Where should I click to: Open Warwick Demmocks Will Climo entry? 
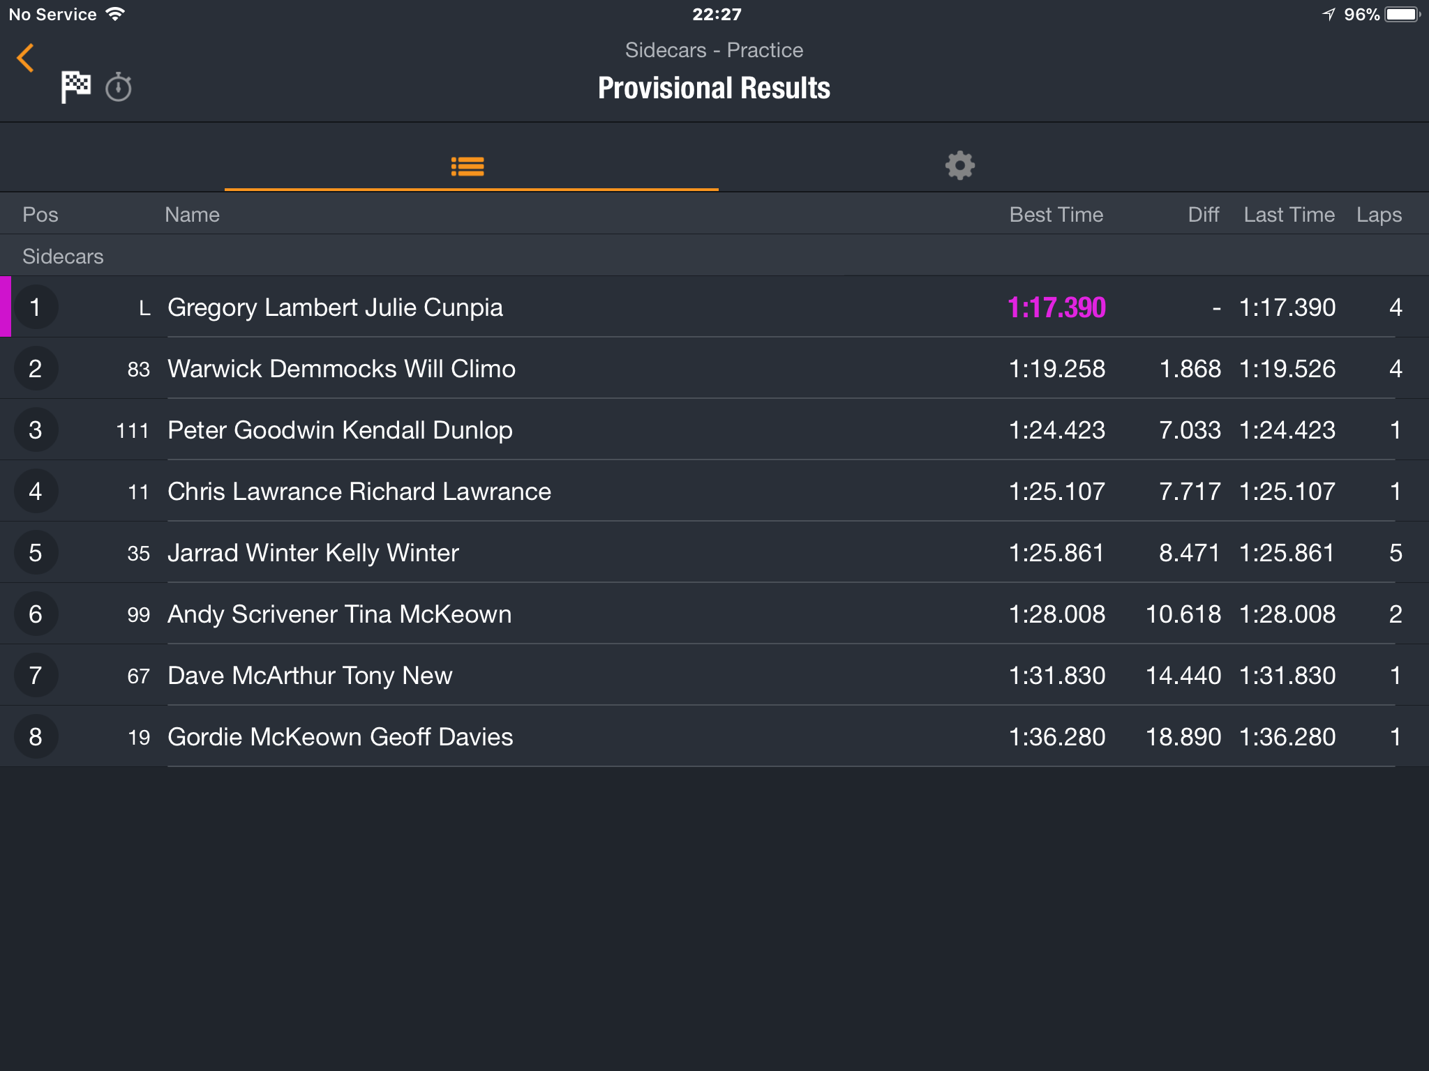pos(714,368)
